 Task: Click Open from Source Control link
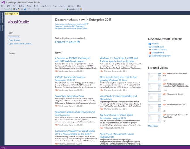tap(20, 44)
